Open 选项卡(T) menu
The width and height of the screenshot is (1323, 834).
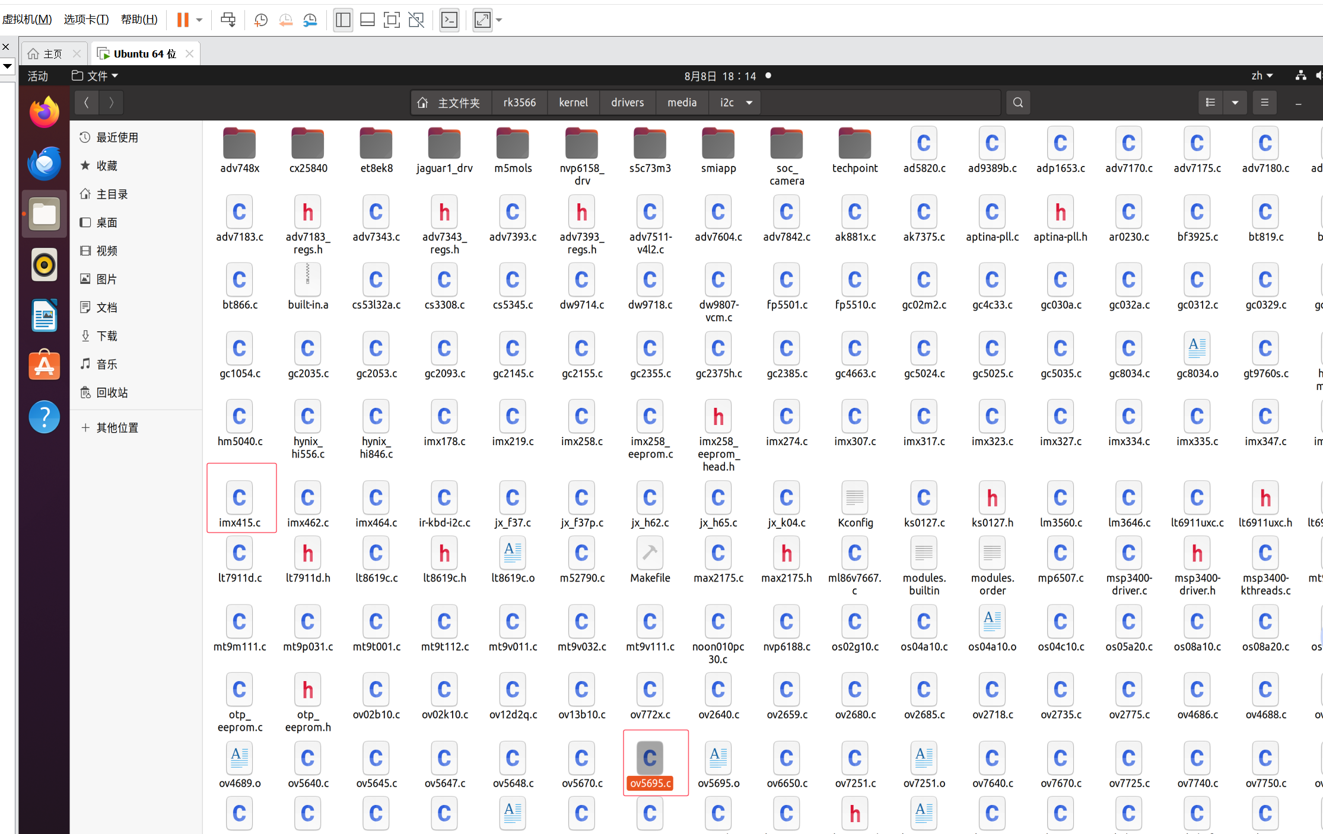pyautogui.click(x=87, y=20)
